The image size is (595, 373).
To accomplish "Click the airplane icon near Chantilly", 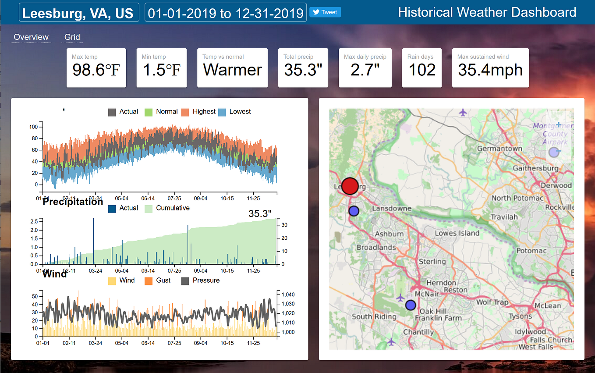I will [392, 341].
